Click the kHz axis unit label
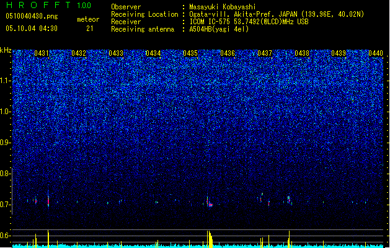Viewport: 390px width, 248px height. [6, 50]
